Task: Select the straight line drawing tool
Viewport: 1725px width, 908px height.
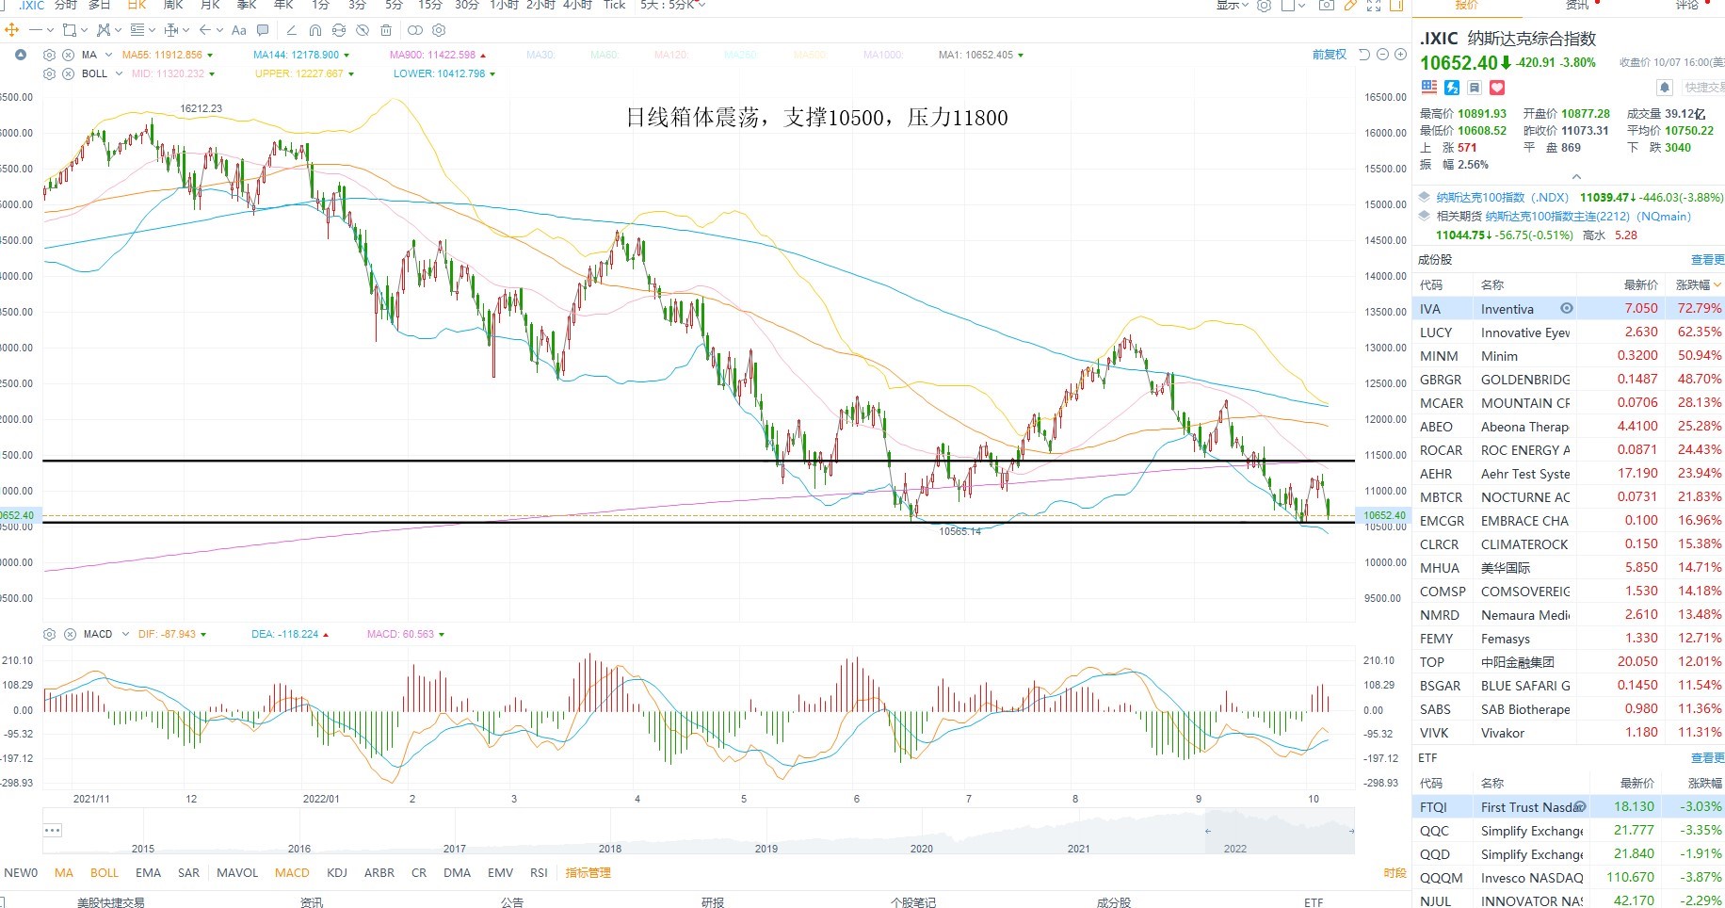Action: point(36,30)
